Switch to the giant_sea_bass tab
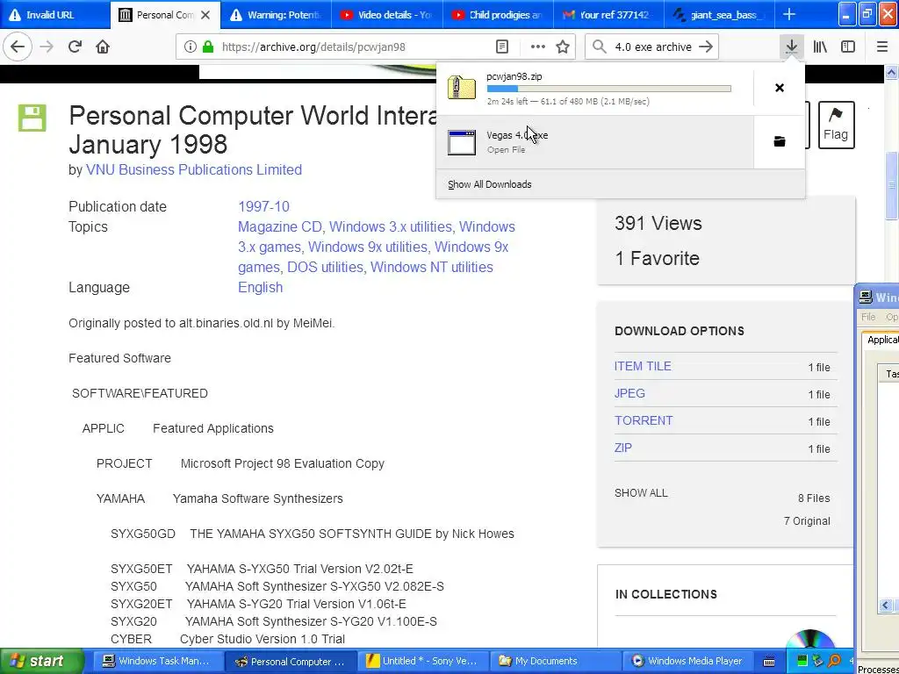This screenshot has height=674, width=899. (x=719, y=15)
